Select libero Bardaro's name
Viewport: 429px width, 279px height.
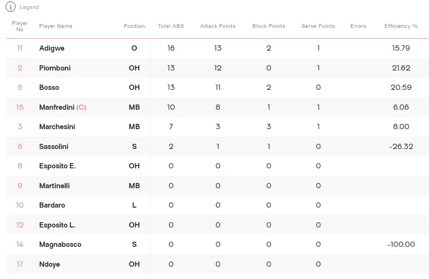click(52, 205)
